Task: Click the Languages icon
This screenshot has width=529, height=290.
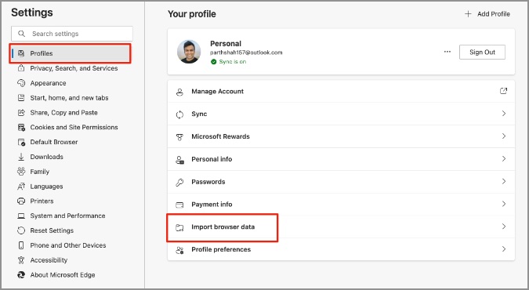Action: coord(21,187)
